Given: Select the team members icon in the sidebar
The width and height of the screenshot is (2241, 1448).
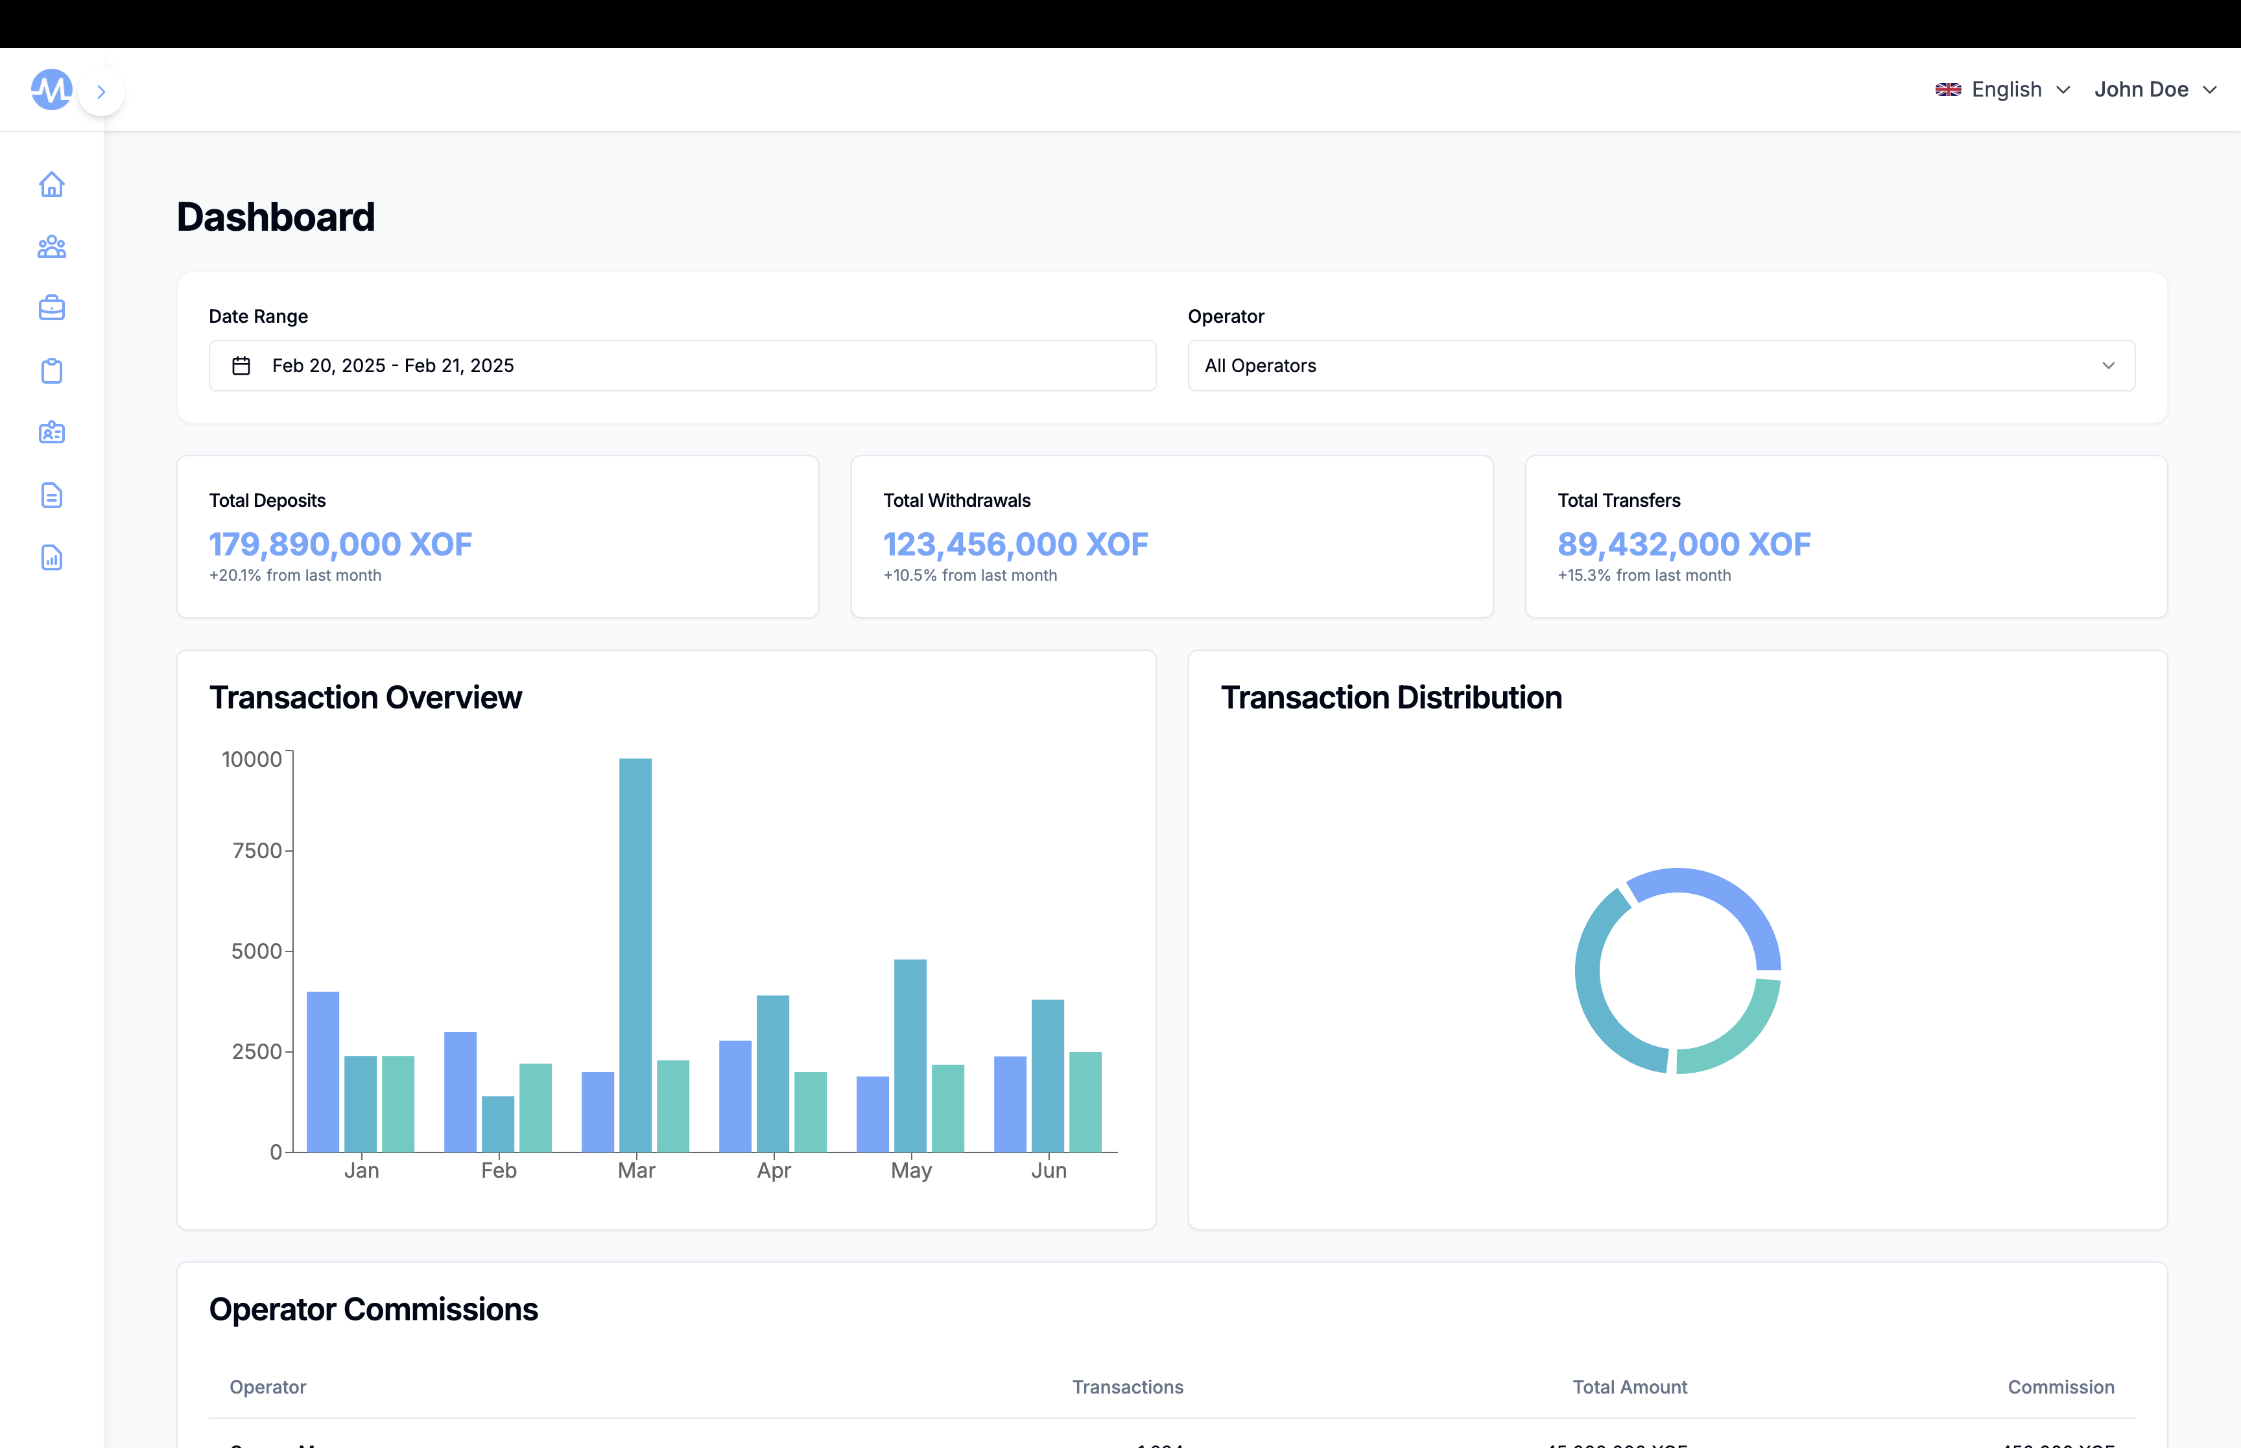Looking at the screenshot, I should pyautogui.click(x=52, y=248).
